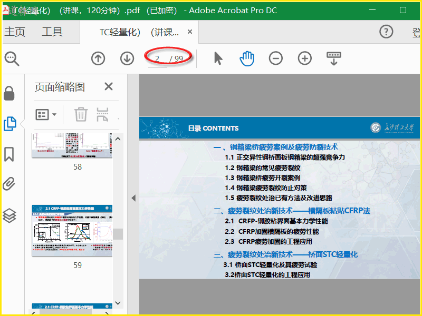Viewport: 422px width, 316px height.
Task: Zoom out with the minus button
Action: (x=275, y=58)
